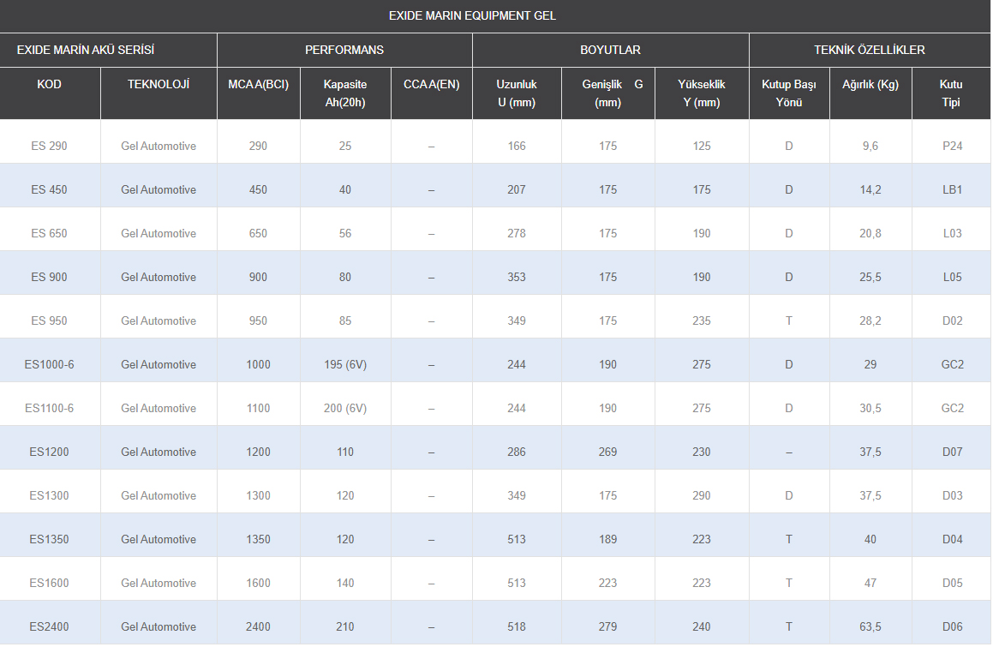Click the MCA A(BCI) column header
The width and height of the screenshot is (993, 647).
pyautogui.click(x=259, y=84)
